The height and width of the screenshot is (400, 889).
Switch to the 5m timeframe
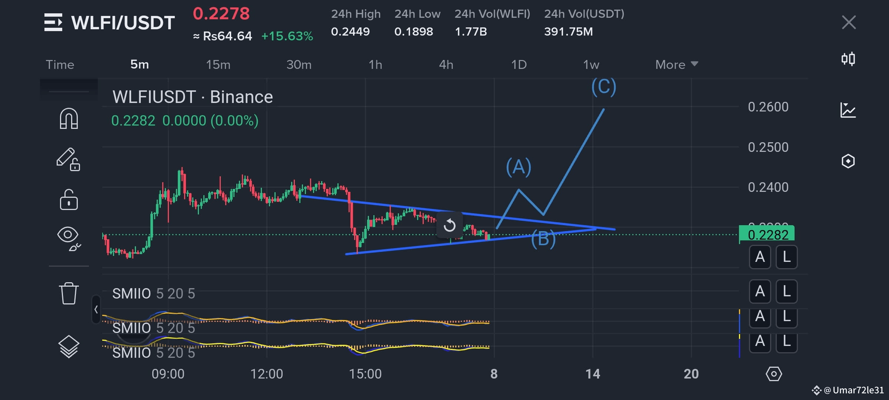140,64
